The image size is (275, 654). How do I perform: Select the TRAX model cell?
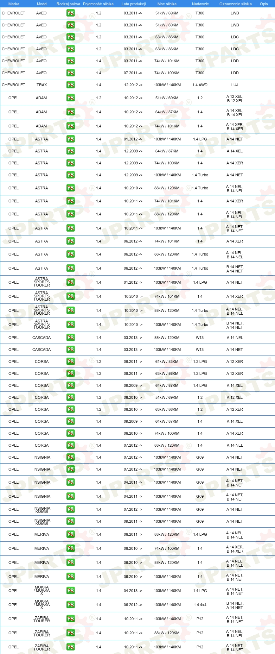[41, 85]
